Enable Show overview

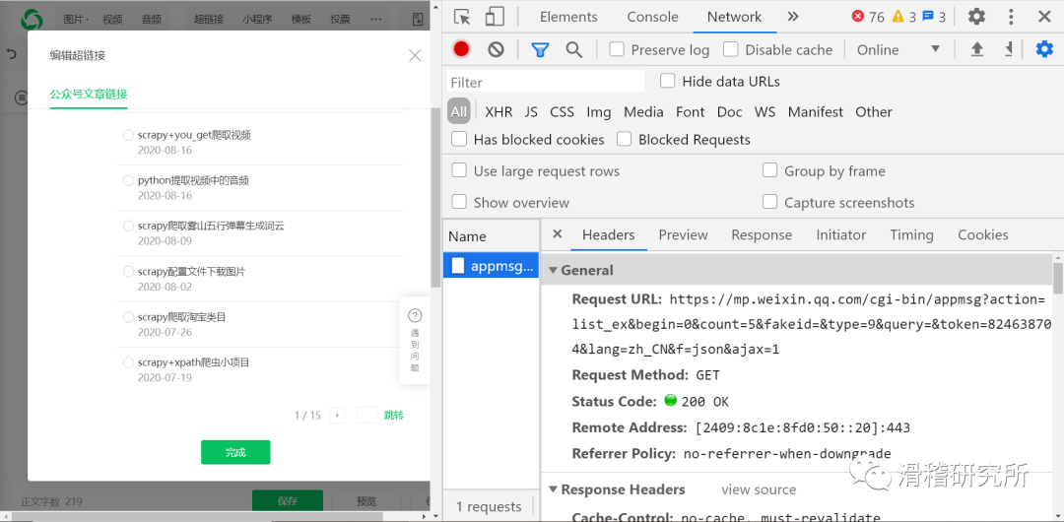pos(459,202)
